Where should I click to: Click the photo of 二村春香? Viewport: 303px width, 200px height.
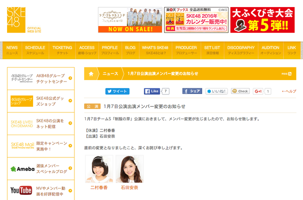pyautogui.click(x=99, y=169)
